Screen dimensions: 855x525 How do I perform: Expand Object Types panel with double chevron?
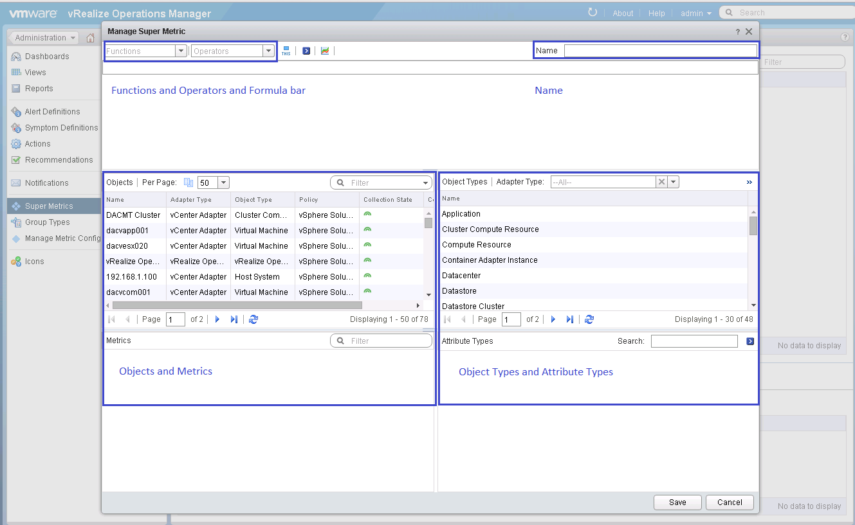(749, 182)
